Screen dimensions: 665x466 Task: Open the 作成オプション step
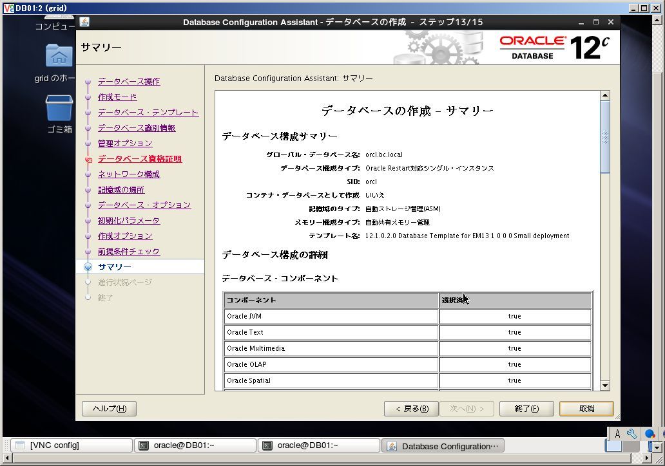click(125, 236)
